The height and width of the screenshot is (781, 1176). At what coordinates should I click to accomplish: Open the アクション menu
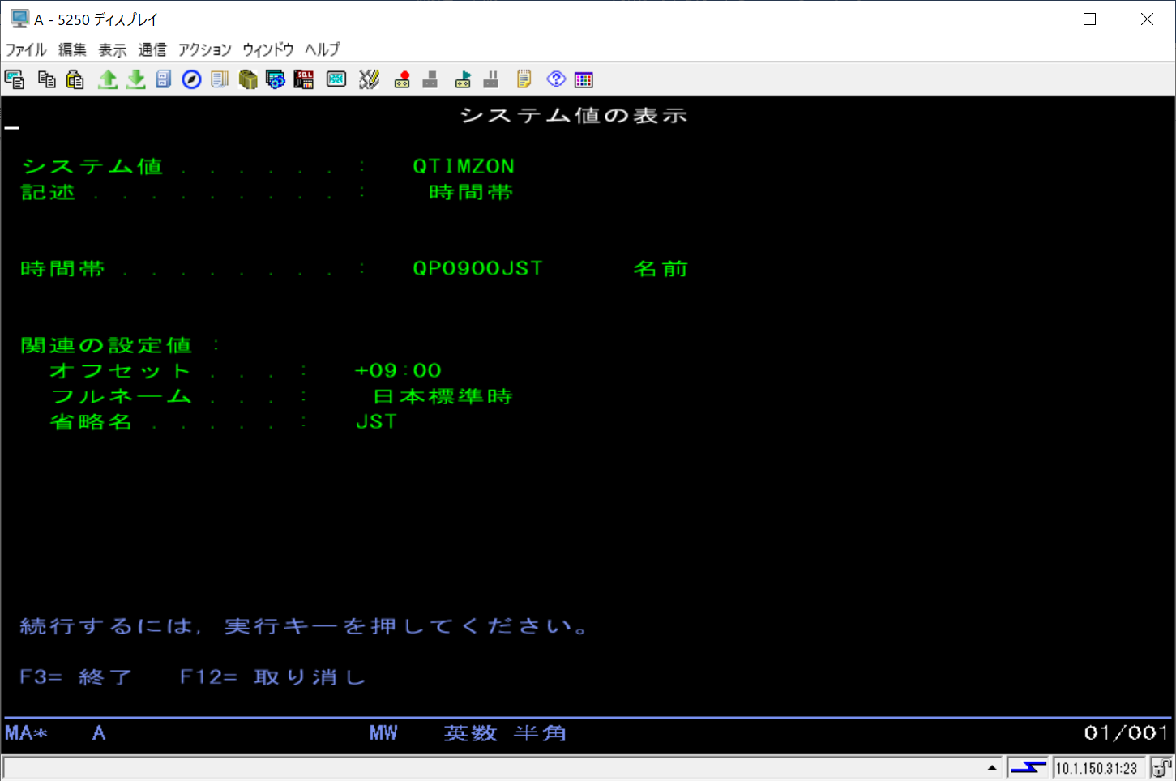click(x=205, y=49)
